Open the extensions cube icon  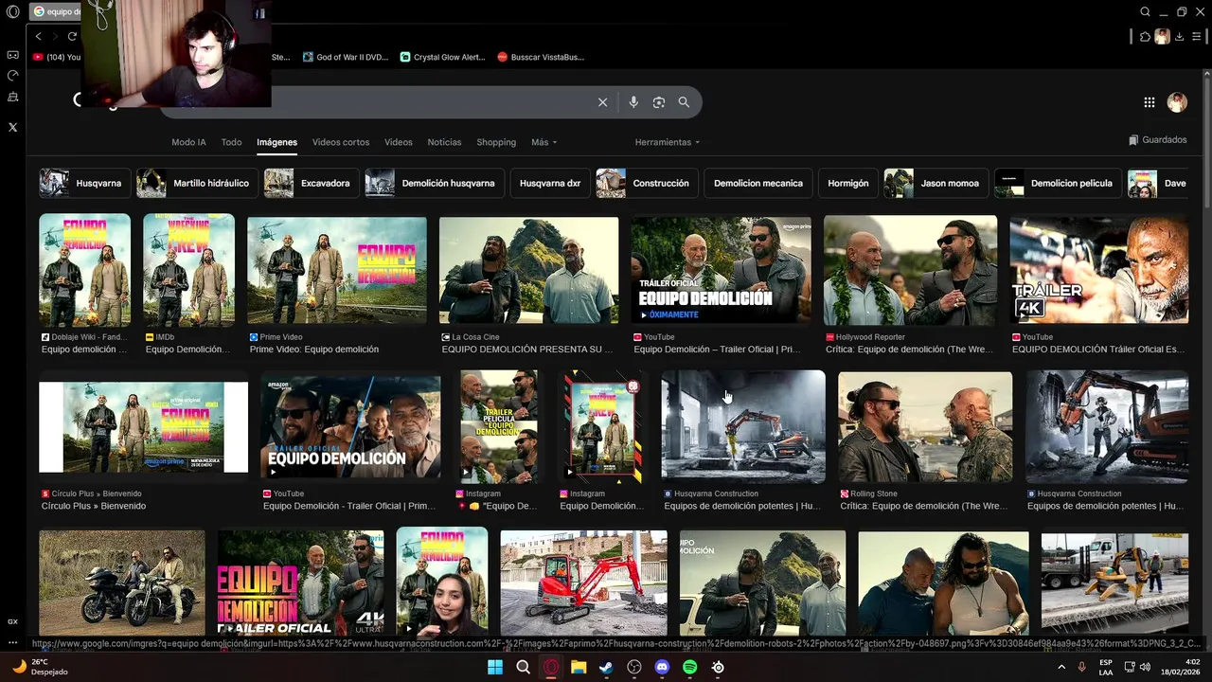(x=1145, y=37)
